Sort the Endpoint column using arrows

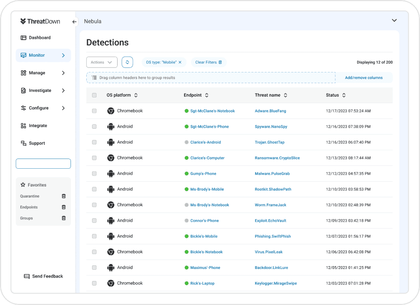coord(207,95)
